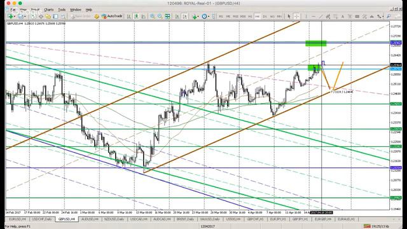Open the Templates icon in the toolbar
Image resolution: width=407 pixels, height=229 pixels.
point(214,17)
